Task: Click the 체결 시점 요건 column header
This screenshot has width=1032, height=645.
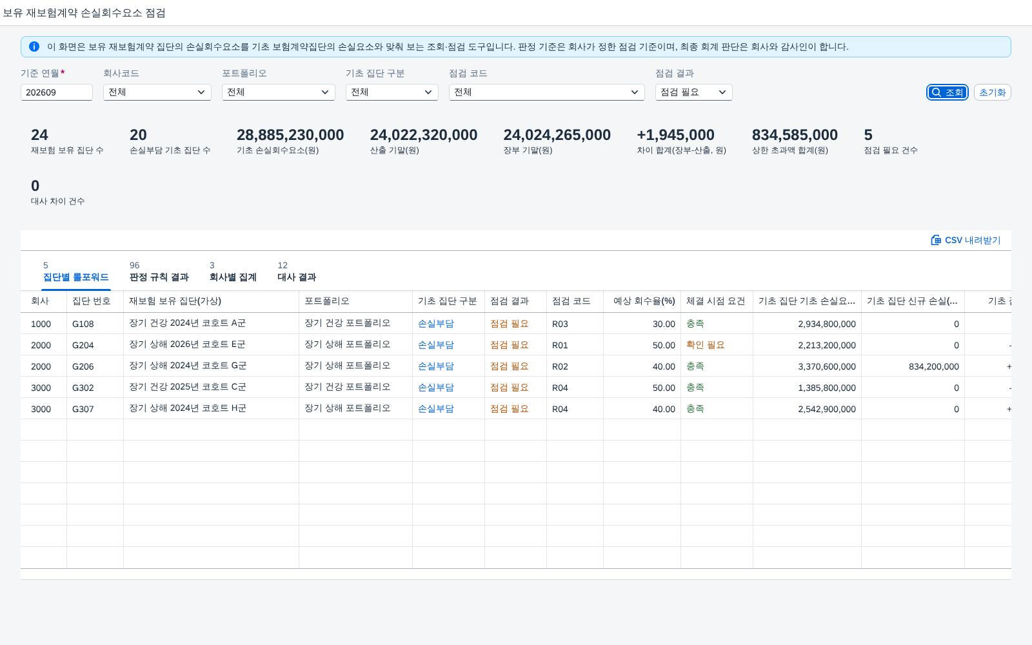Action: pyautogui.click(x=717, y=301)
